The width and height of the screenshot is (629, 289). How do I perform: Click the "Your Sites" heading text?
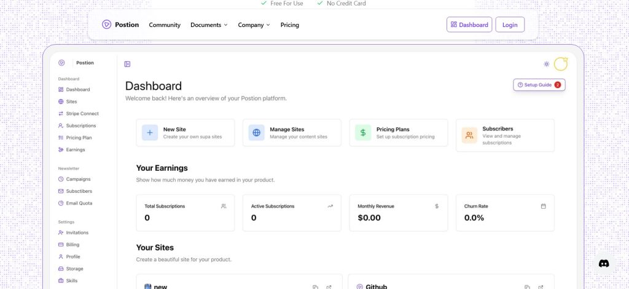[155, 247]
